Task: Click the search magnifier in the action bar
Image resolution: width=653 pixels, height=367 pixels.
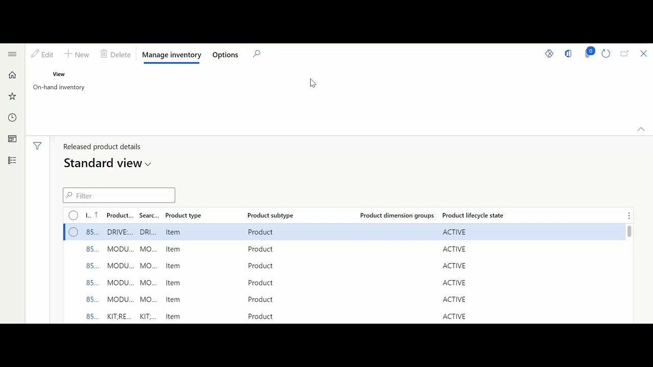Action: tap(257, 54)
